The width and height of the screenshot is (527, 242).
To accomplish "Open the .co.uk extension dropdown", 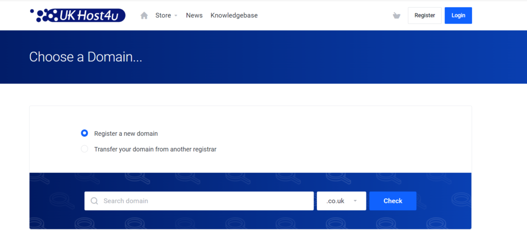I will coord(342,201).
